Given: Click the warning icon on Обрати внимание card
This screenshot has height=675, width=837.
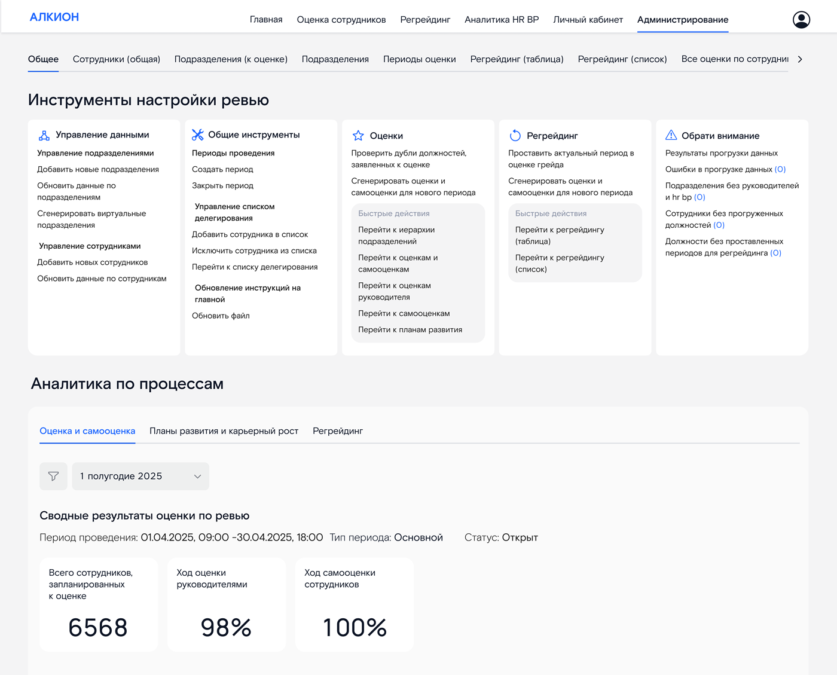Looking at the screenshot, I should tap(672, 135).
